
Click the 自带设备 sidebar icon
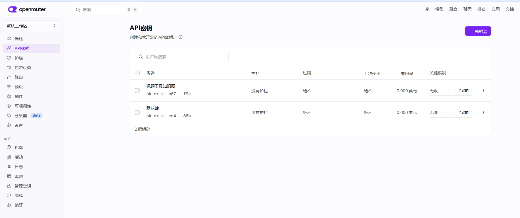(9, 67)
